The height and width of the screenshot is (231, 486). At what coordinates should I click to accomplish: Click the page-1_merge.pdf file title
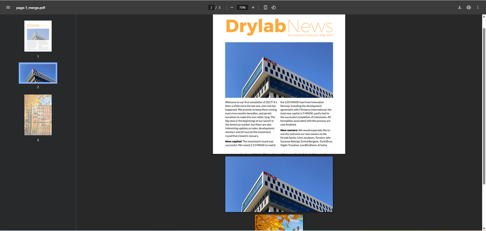pyautogui.click(x=31, y=8)
